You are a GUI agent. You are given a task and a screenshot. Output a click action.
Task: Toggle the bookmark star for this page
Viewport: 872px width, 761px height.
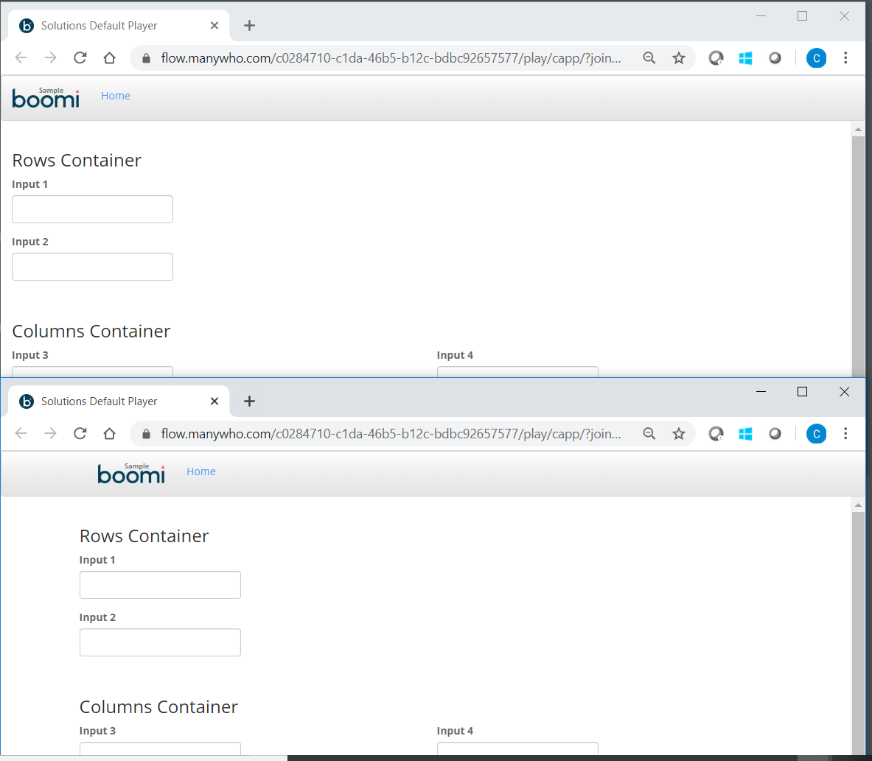coord(678,433)
